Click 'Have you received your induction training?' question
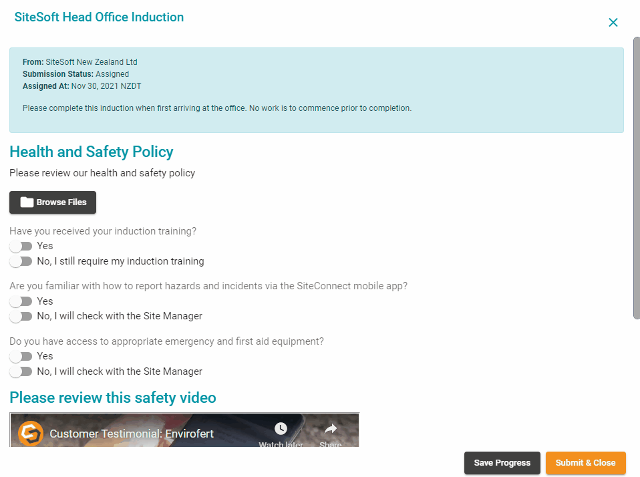 coord(103,231)
